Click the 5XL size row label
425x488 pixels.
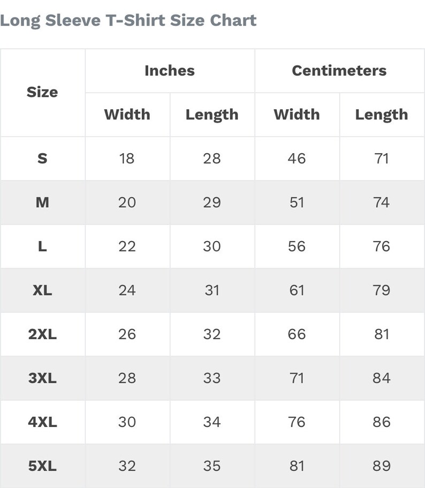coord(43,466)
